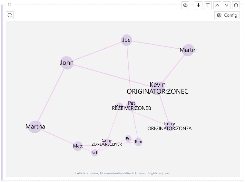Screen dimensions: 245x182
Task: Select the Josh node
Action: tap(95, 153)
